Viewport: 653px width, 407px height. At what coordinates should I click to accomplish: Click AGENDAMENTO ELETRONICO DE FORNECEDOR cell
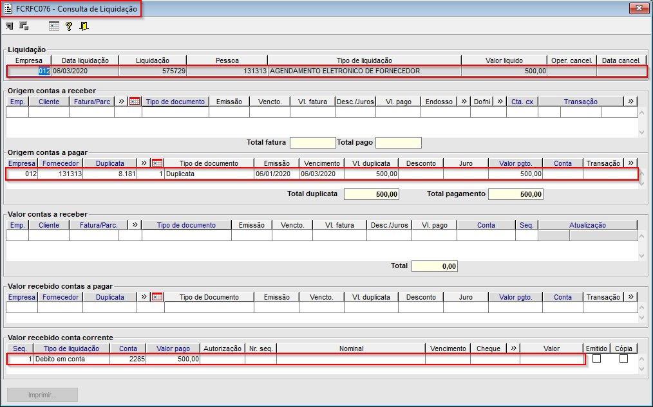[x=364, y=71]
